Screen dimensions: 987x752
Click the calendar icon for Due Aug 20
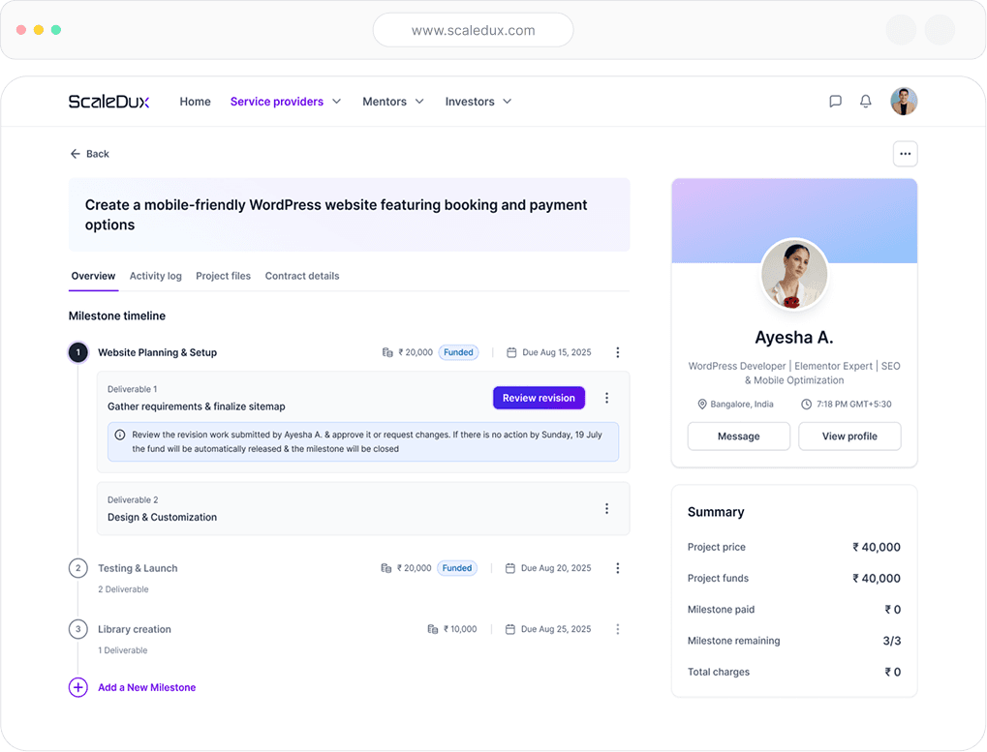(x=510, y=568)
